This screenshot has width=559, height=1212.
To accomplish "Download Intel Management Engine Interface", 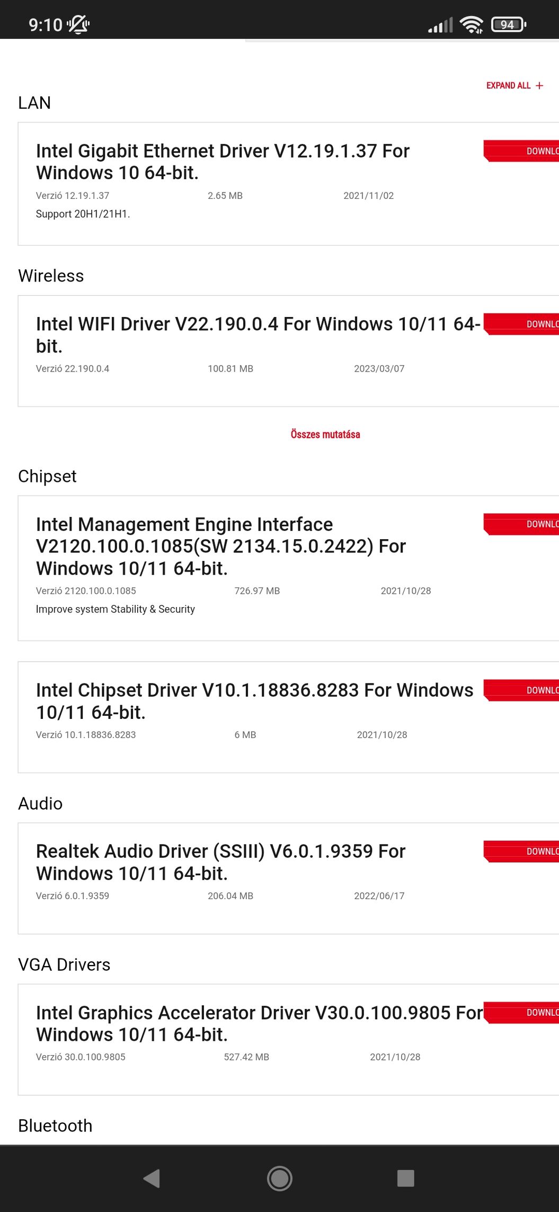I will point(522,524).
